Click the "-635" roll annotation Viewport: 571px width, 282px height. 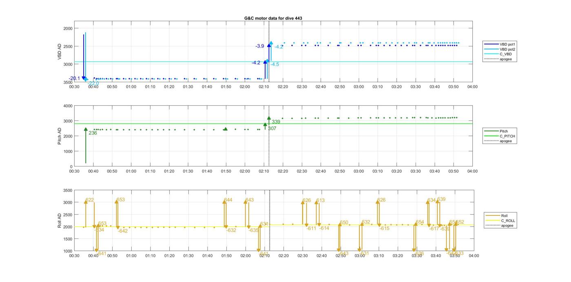pyautogui.click(x=254, y=230)
